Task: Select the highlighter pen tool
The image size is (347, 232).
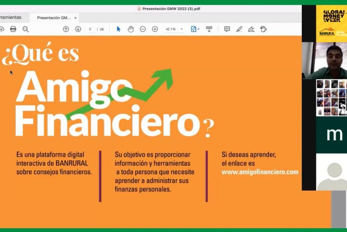Action: pyautogui.click(x=239, y=29)
